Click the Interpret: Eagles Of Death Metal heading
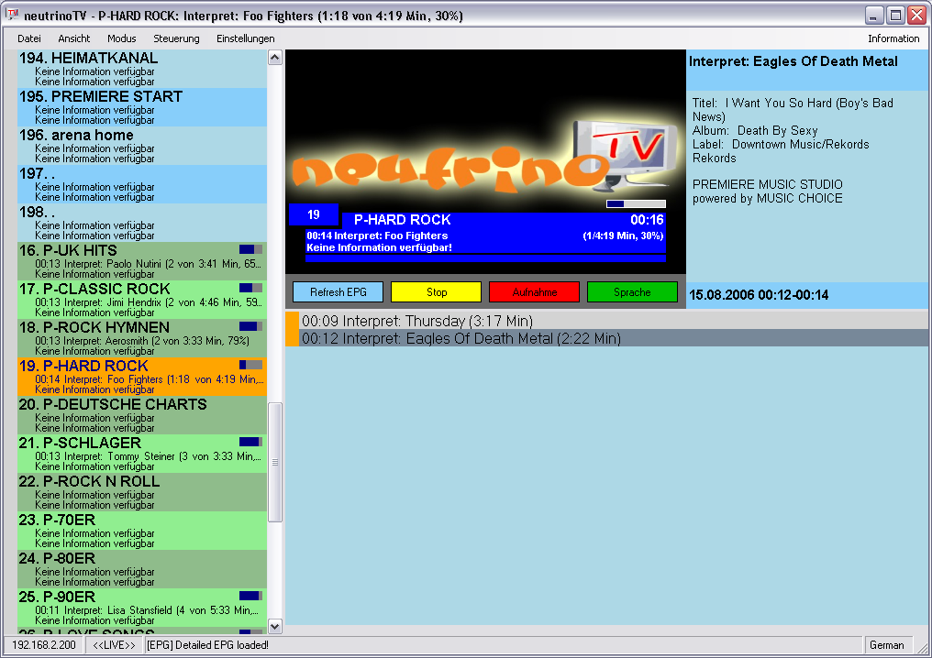The image size is (932, 658). pyautogui.click(x=793, y=61)
